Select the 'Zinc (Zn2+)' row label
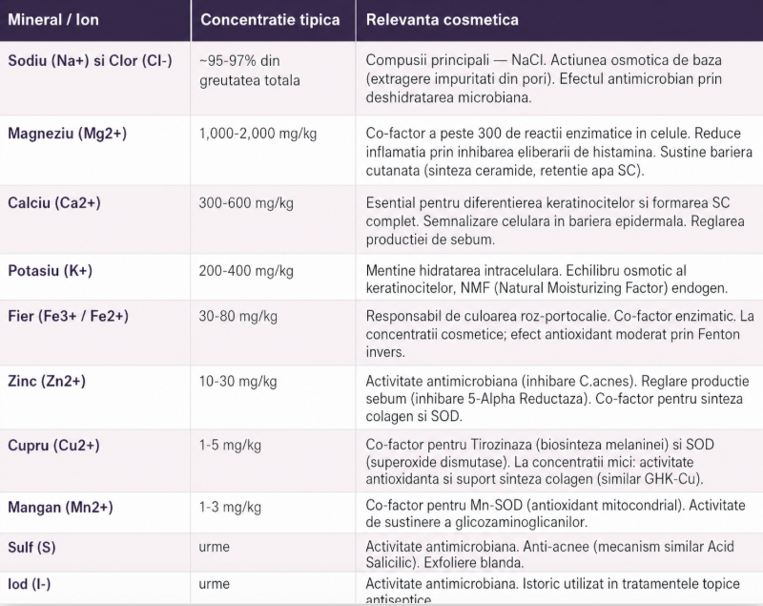This screenshot has height=606, width=763. point(47,381)
